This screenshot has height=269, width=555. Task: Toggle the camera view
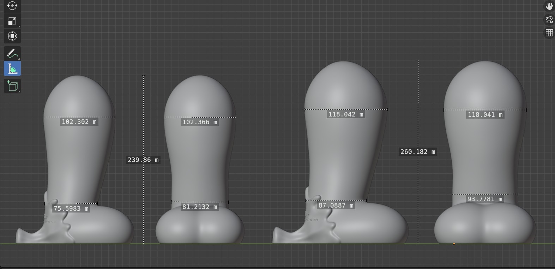[x=549, y=20]
